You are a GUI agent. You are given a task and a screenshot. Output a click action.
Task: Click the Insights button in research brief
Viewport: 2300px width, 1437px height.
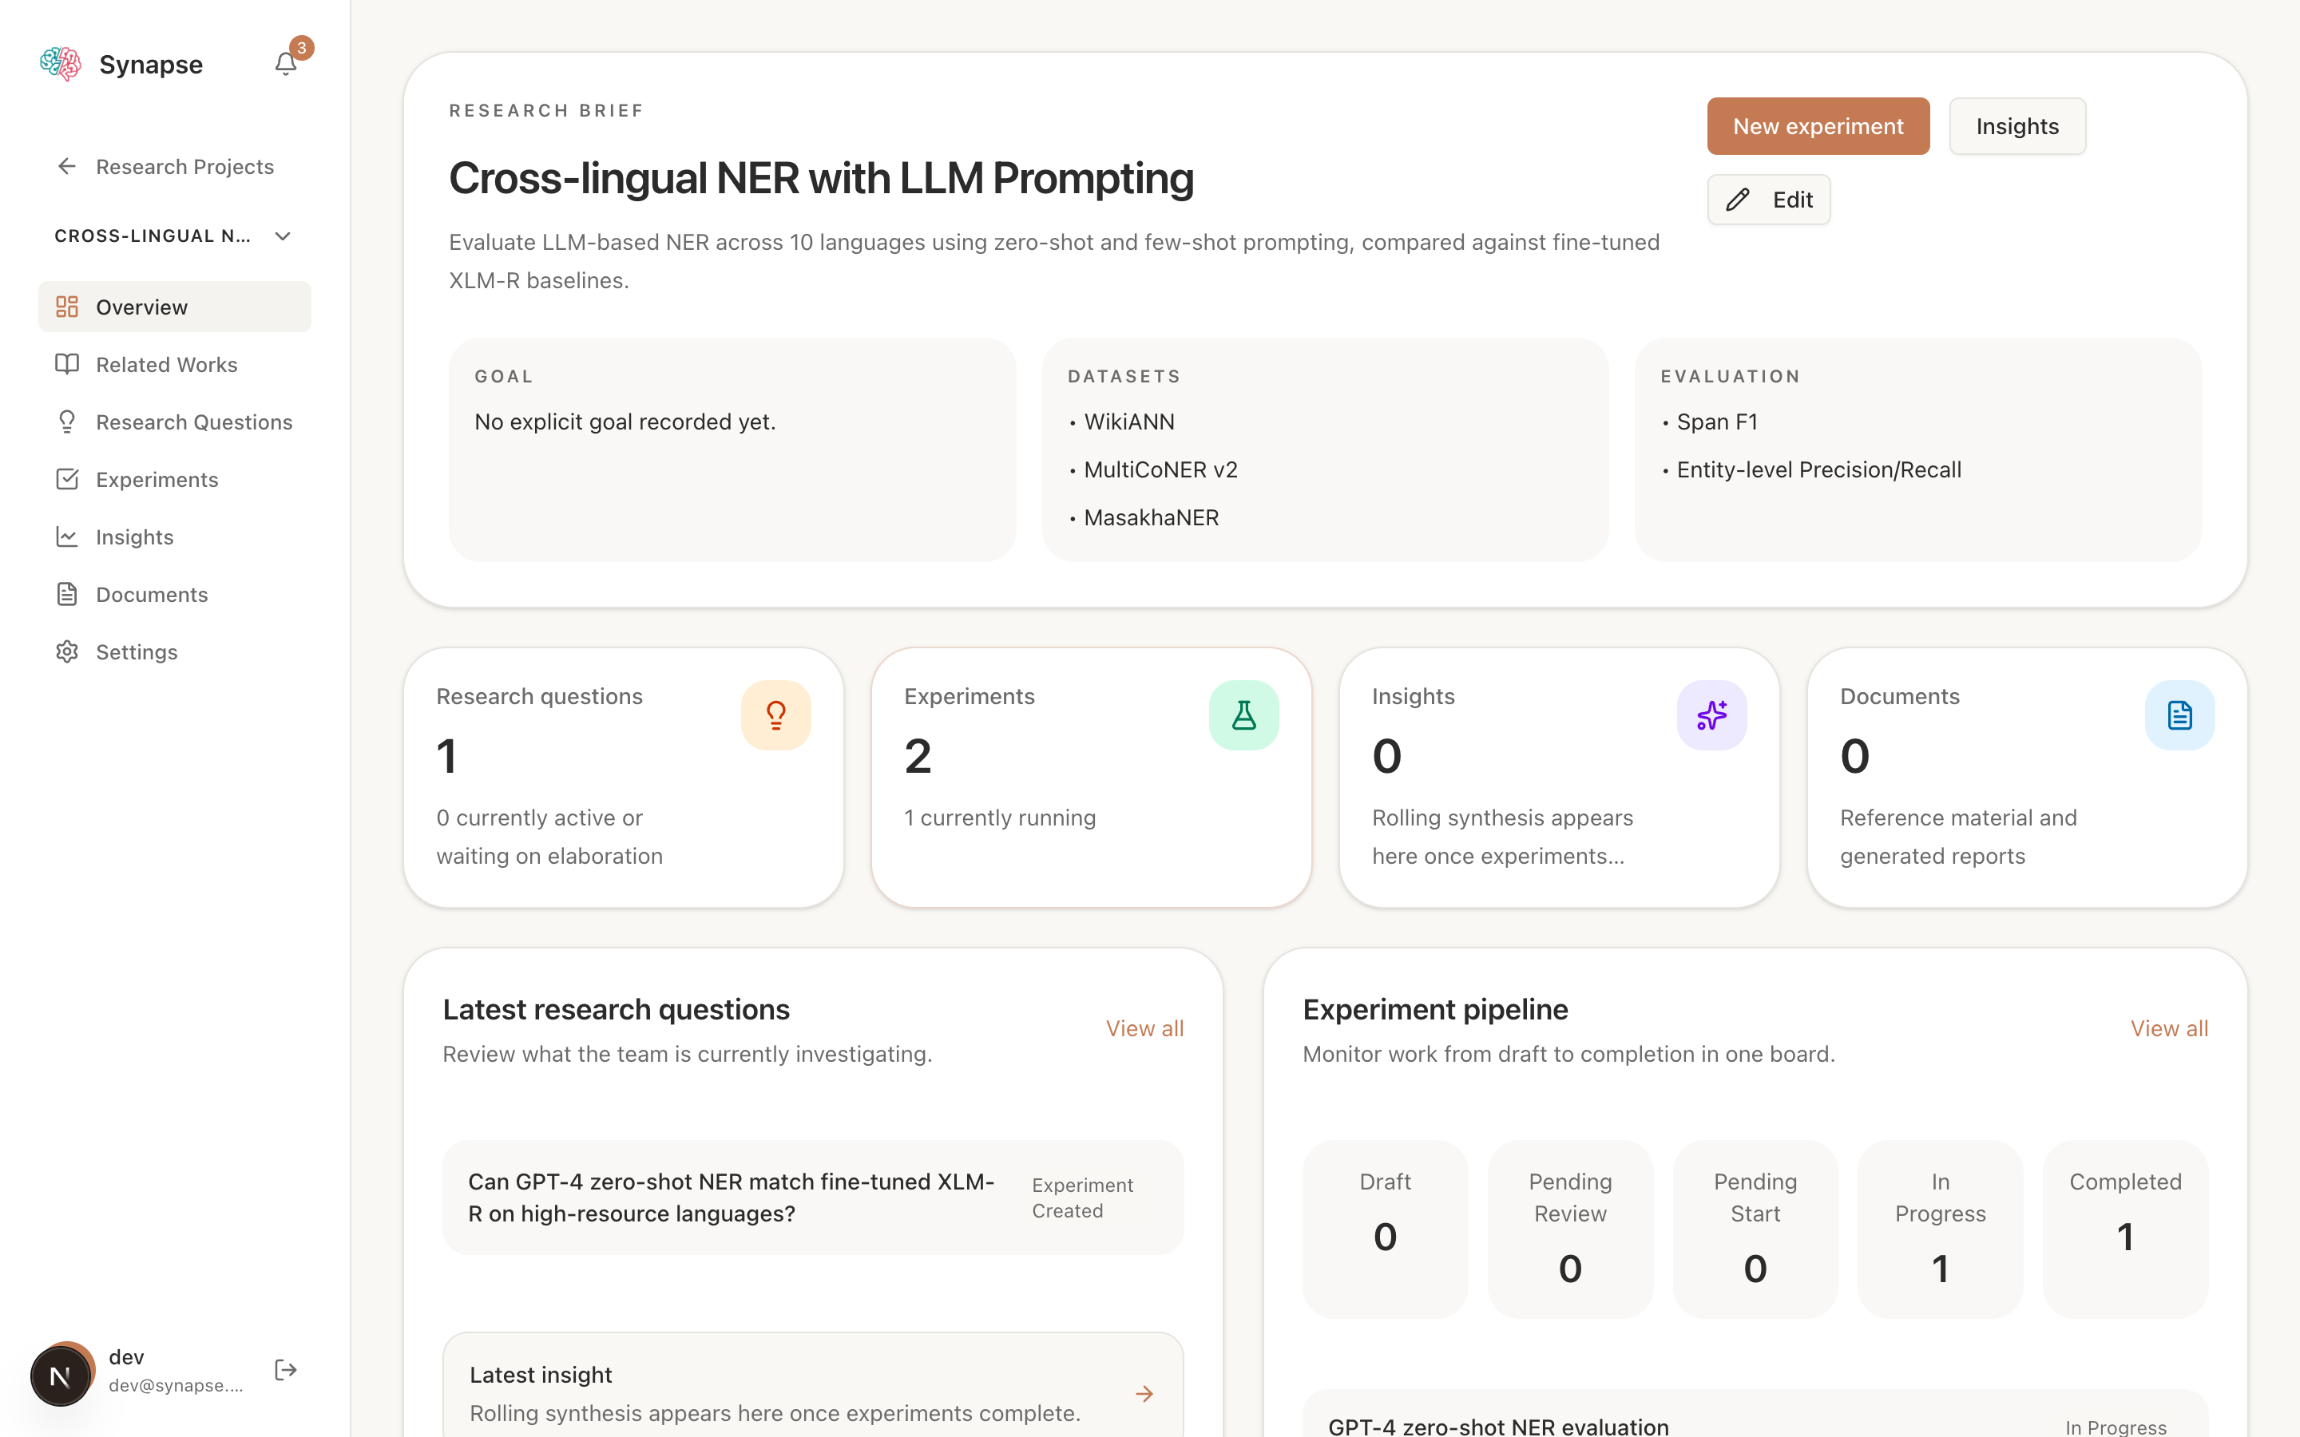click(2018, 126)
